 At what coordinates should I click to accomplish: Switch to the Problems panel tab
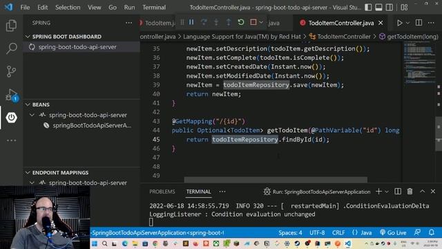[162, 192]
